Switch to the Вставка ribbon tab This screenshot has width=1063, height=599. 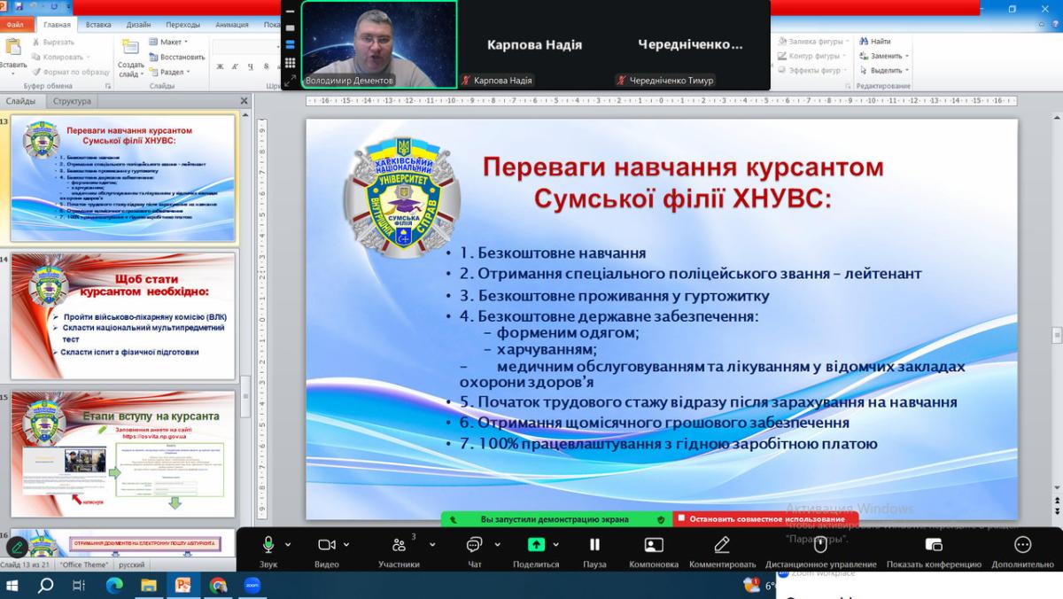point(98,25)
